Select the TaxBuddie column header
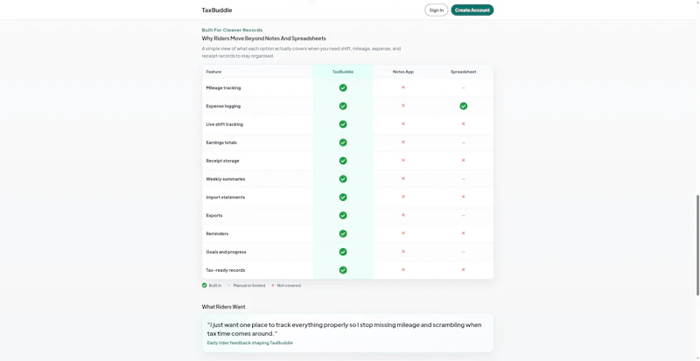Image resolution: width=700 pixels, height=361 pixels. click(x=343, y=72)
